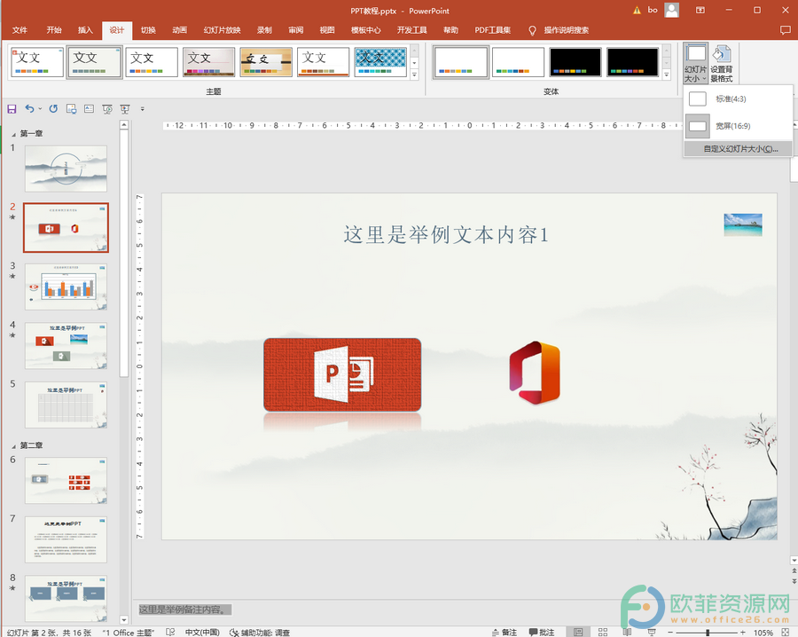Redo or repeat the last action
The width and height of the screenshot is (798, 637).
coord(53,108)
